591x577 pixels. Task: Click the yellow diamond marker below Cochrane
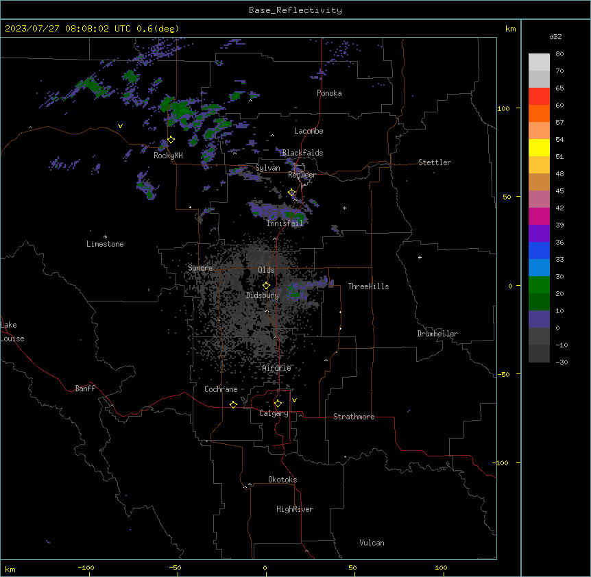pyautogui.click(x=233, y=404)
